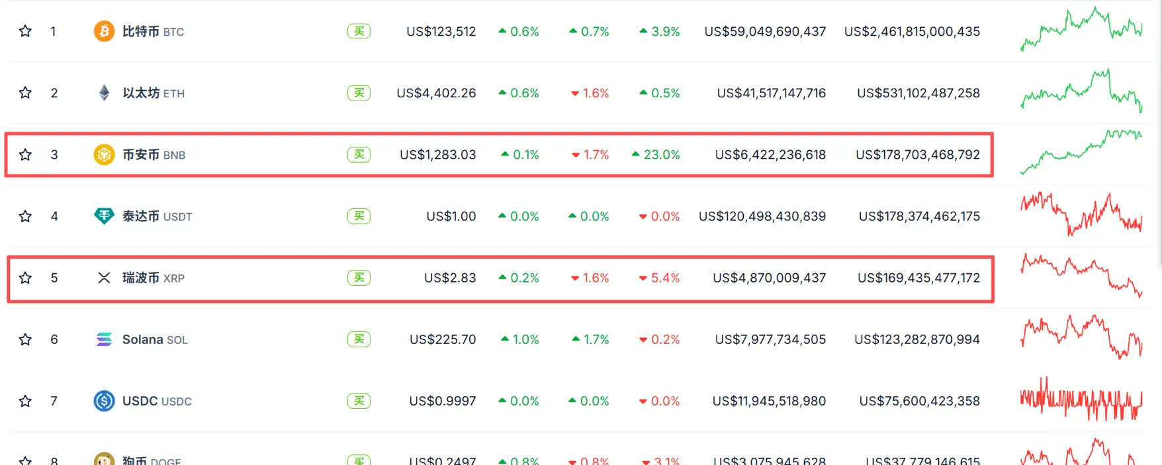
Task: Click the USDC coin logo
Action: click(104, 401)
